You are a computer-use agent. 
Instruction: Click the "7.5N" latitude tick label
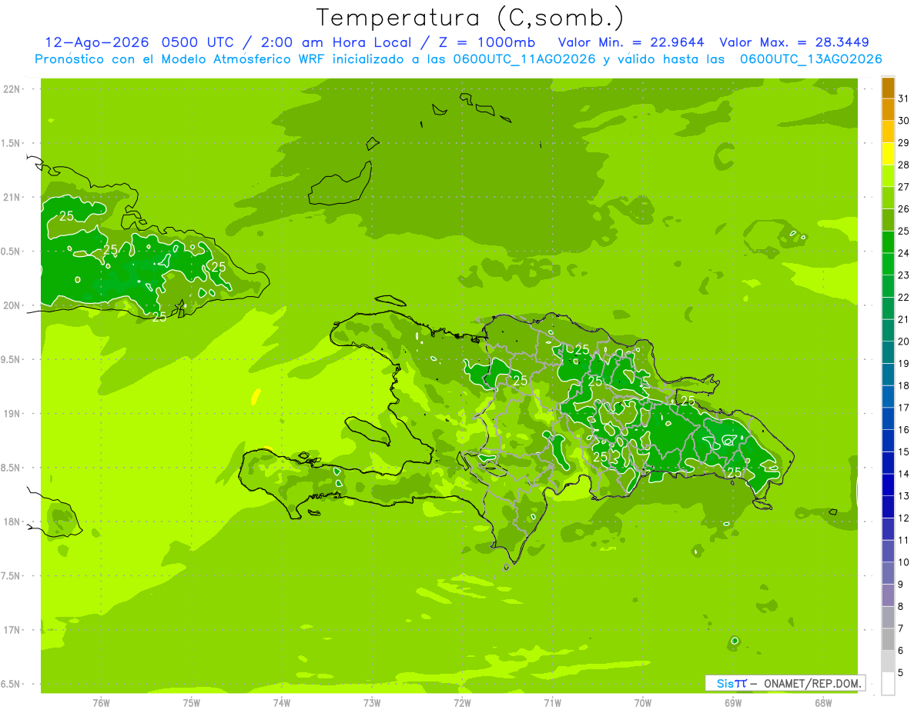(12, 575)
